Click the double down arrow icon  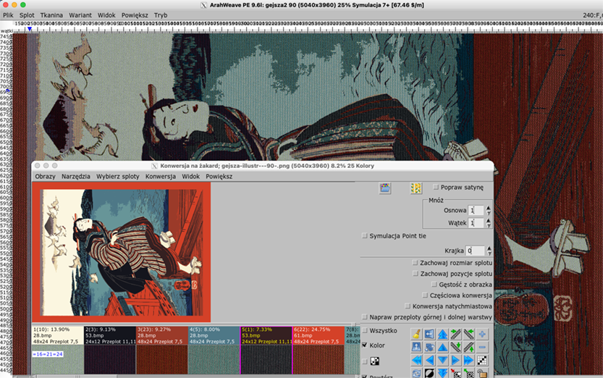(x=442, y=373)
